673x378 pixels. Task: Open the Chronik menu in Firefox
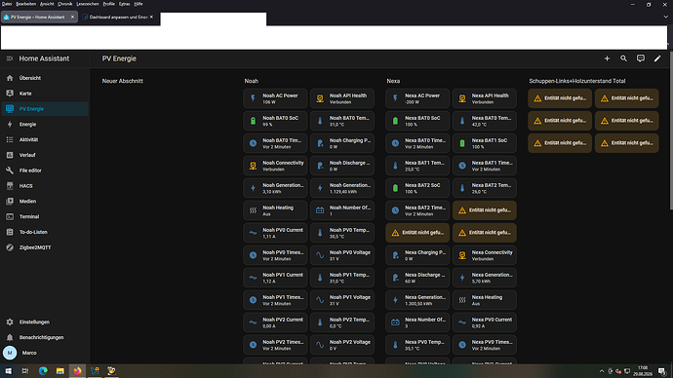(65, 4)
